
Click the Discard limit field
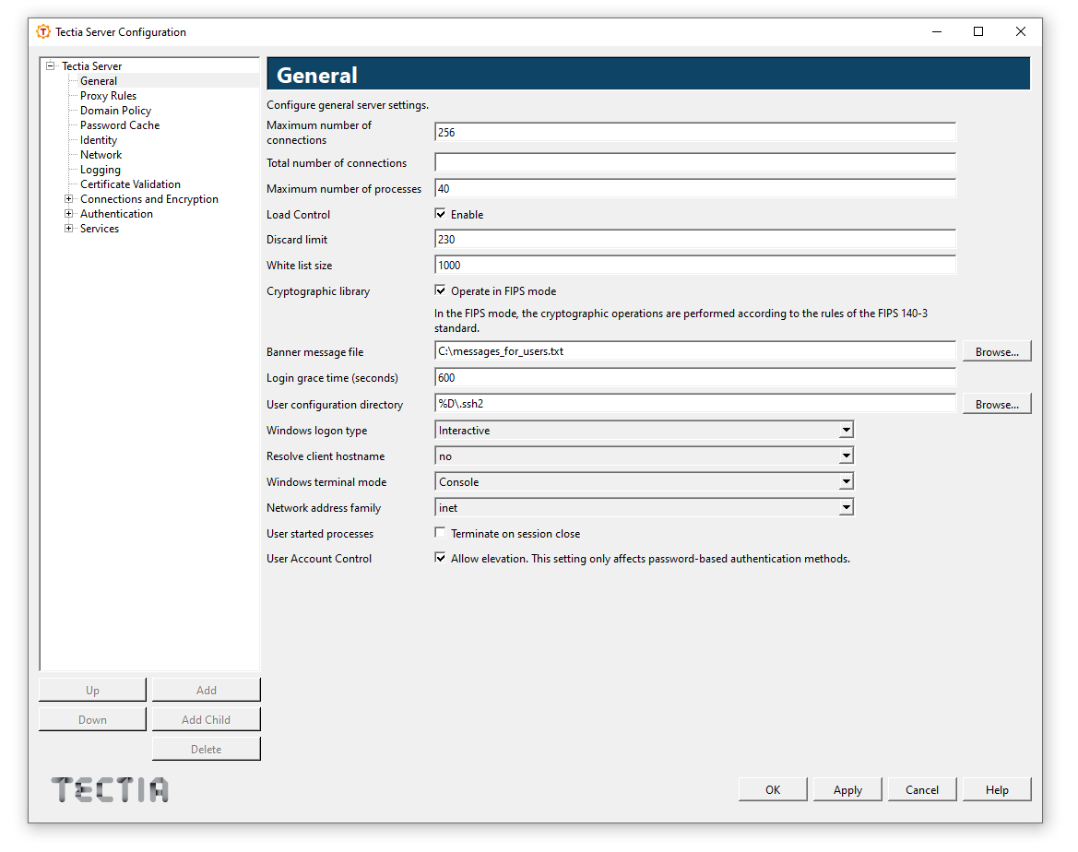pos(695,240)
